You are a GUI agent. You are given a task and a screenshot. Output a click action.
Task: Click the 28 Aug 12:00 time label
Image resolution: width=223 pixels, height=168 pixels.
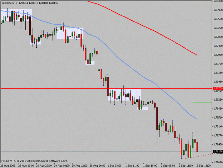(26, 166)
